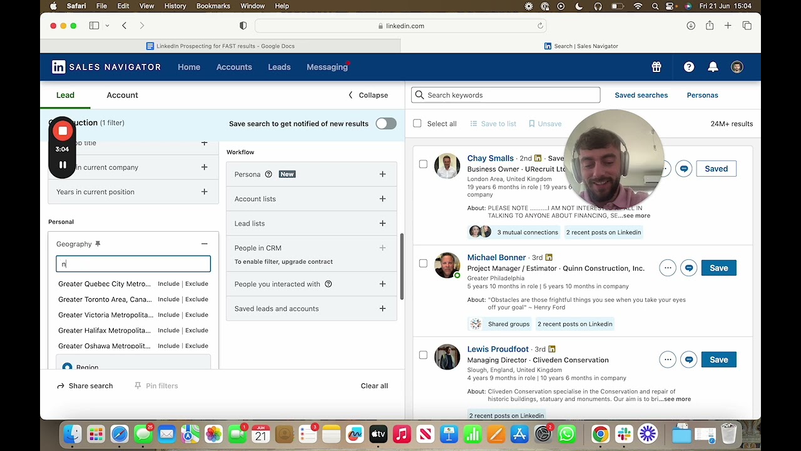Click the privacy shield icon
This screenshot has height=451, width=801.
click(243, 26)
